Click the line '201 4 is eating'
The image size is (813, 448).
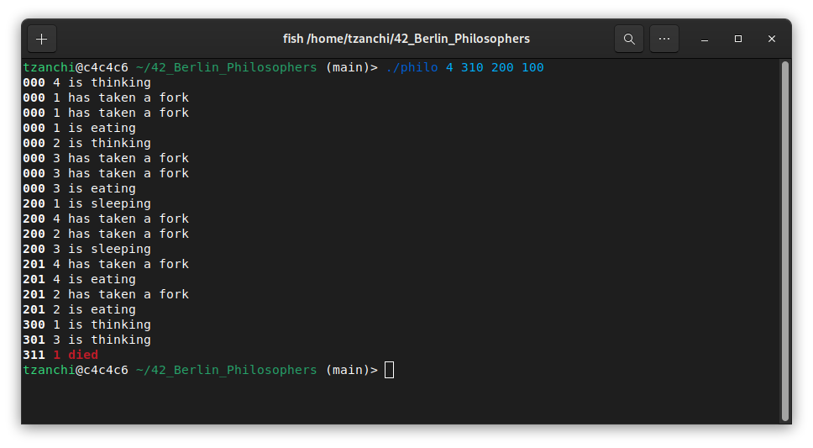pos(79,279)
